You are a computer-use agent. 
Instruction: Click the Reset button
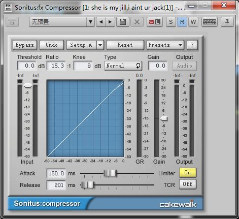click(125, 45)
